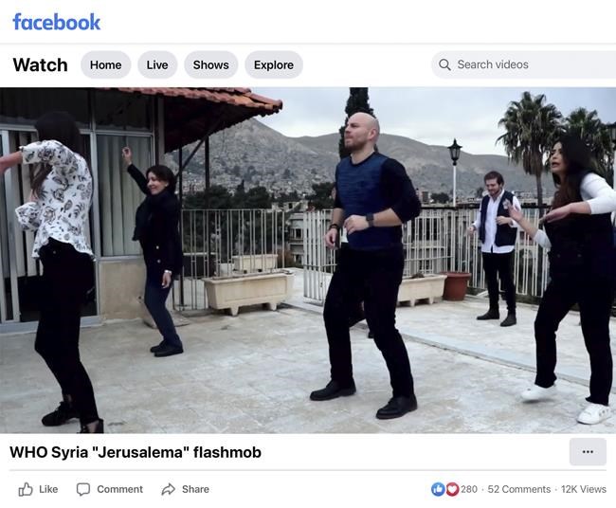Click the magnifying glass search icon

pos(444,64)
